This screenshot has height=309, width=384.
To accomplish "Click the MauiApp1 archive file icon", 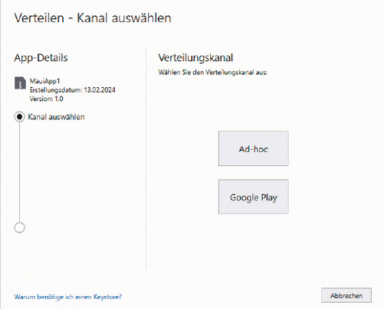I will point(20,83).
